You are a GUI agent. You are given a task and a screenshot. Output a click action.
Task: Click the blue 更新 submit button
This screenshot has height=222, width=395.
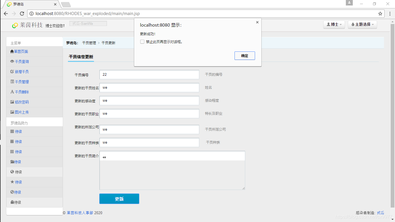coord(119,199)
